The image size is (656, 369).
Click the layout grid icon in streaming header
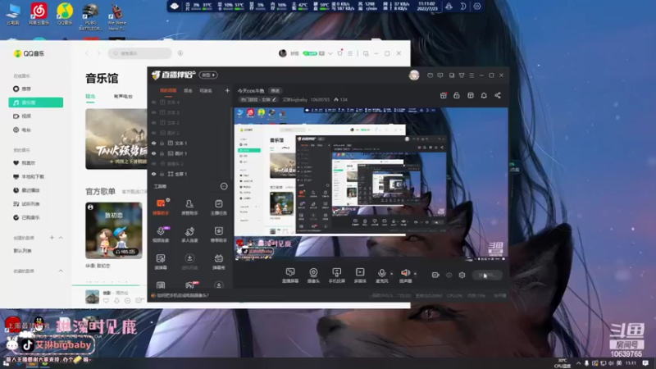point(471,95)
